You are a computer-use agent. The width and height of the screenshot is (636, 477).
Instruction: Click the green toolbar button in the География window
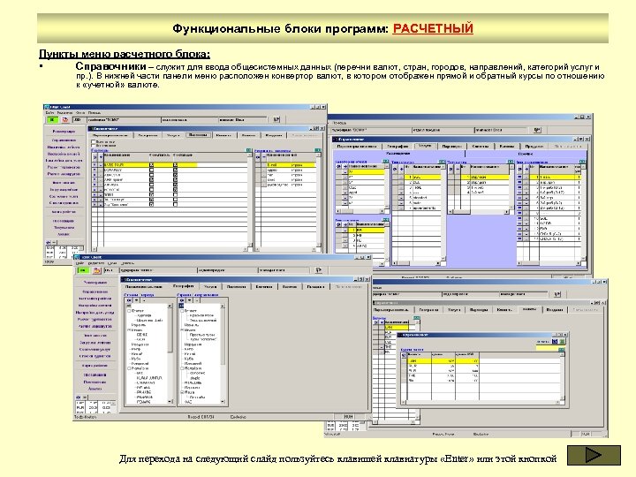coord(83,270)
